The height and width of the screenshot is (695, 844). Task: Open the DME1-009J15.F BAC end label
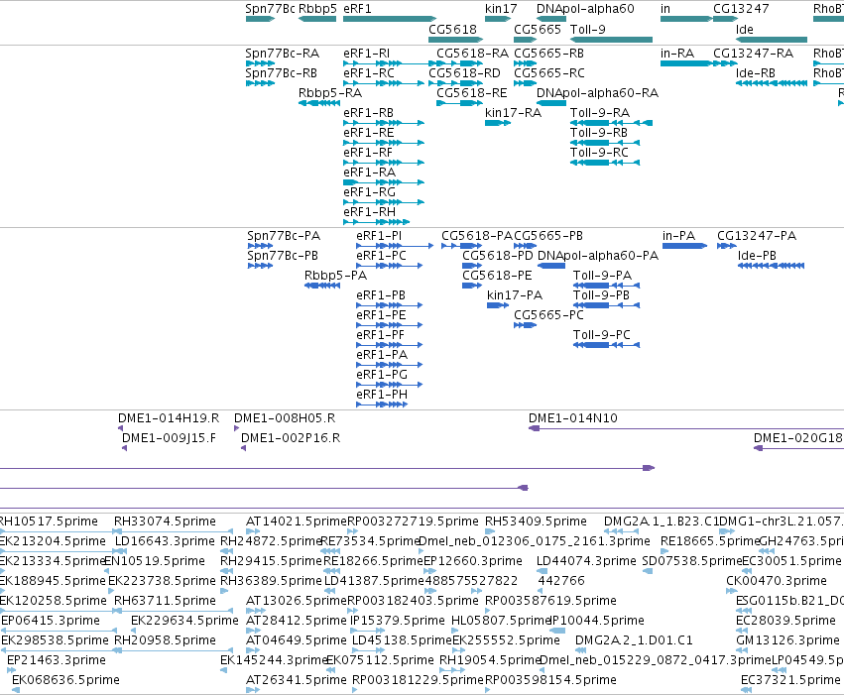pos(169,438)
